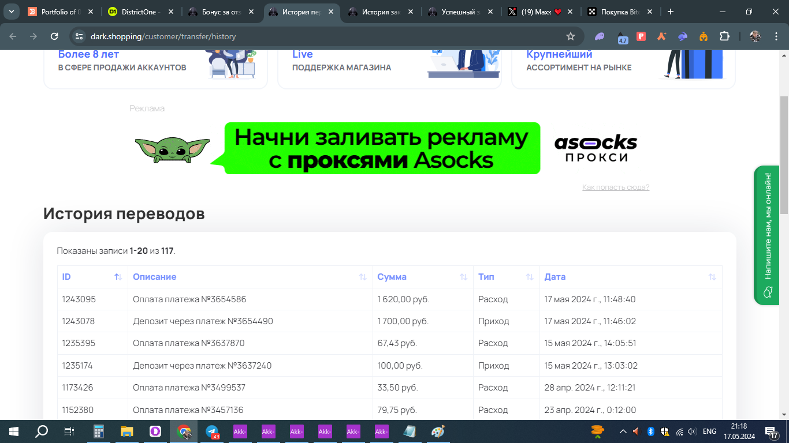Open the Extensions puzzle-piece menu
This screenshot has width=789, height=443.
(x=724, y=36)
